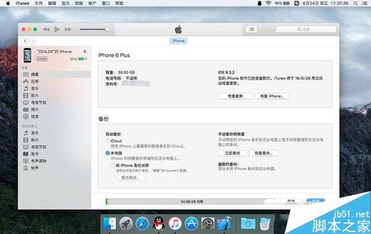
Task: Open the 编辑 edit menu
Action: 52,3
